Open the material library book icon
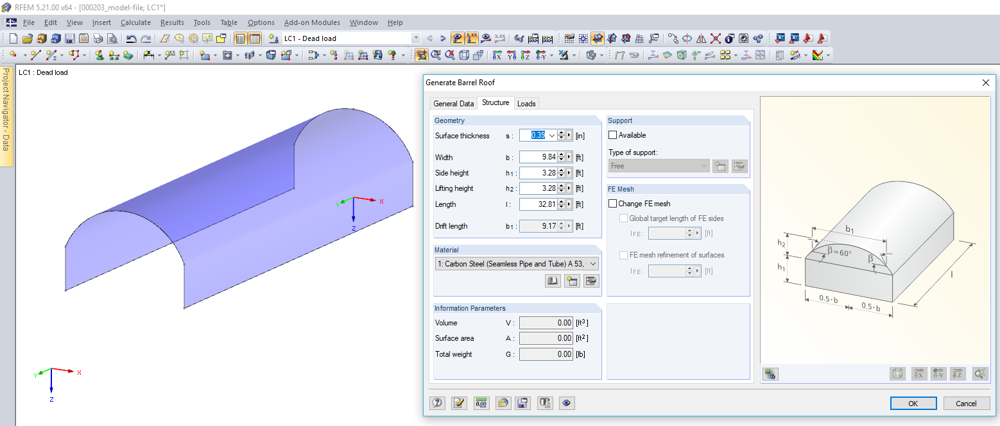Image resolution: width=1000 pixels, height=426 pixels. (x=553, y=281)
